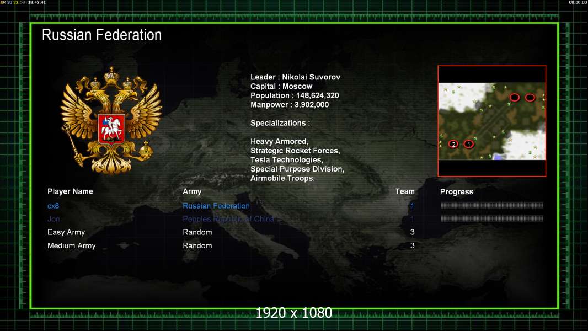Click team number 1 of cx8
This screenshot has width=588, height=331.
pos(412,206)
